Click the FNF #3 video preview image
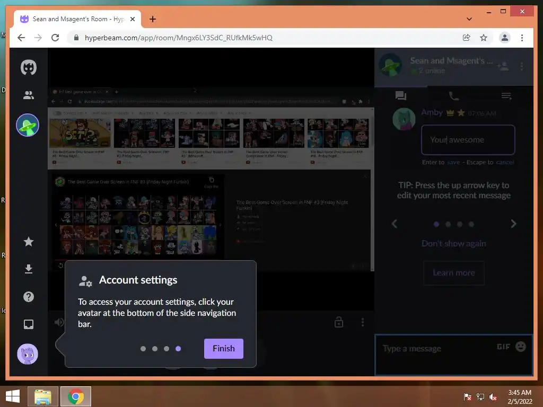 (138, 225)
